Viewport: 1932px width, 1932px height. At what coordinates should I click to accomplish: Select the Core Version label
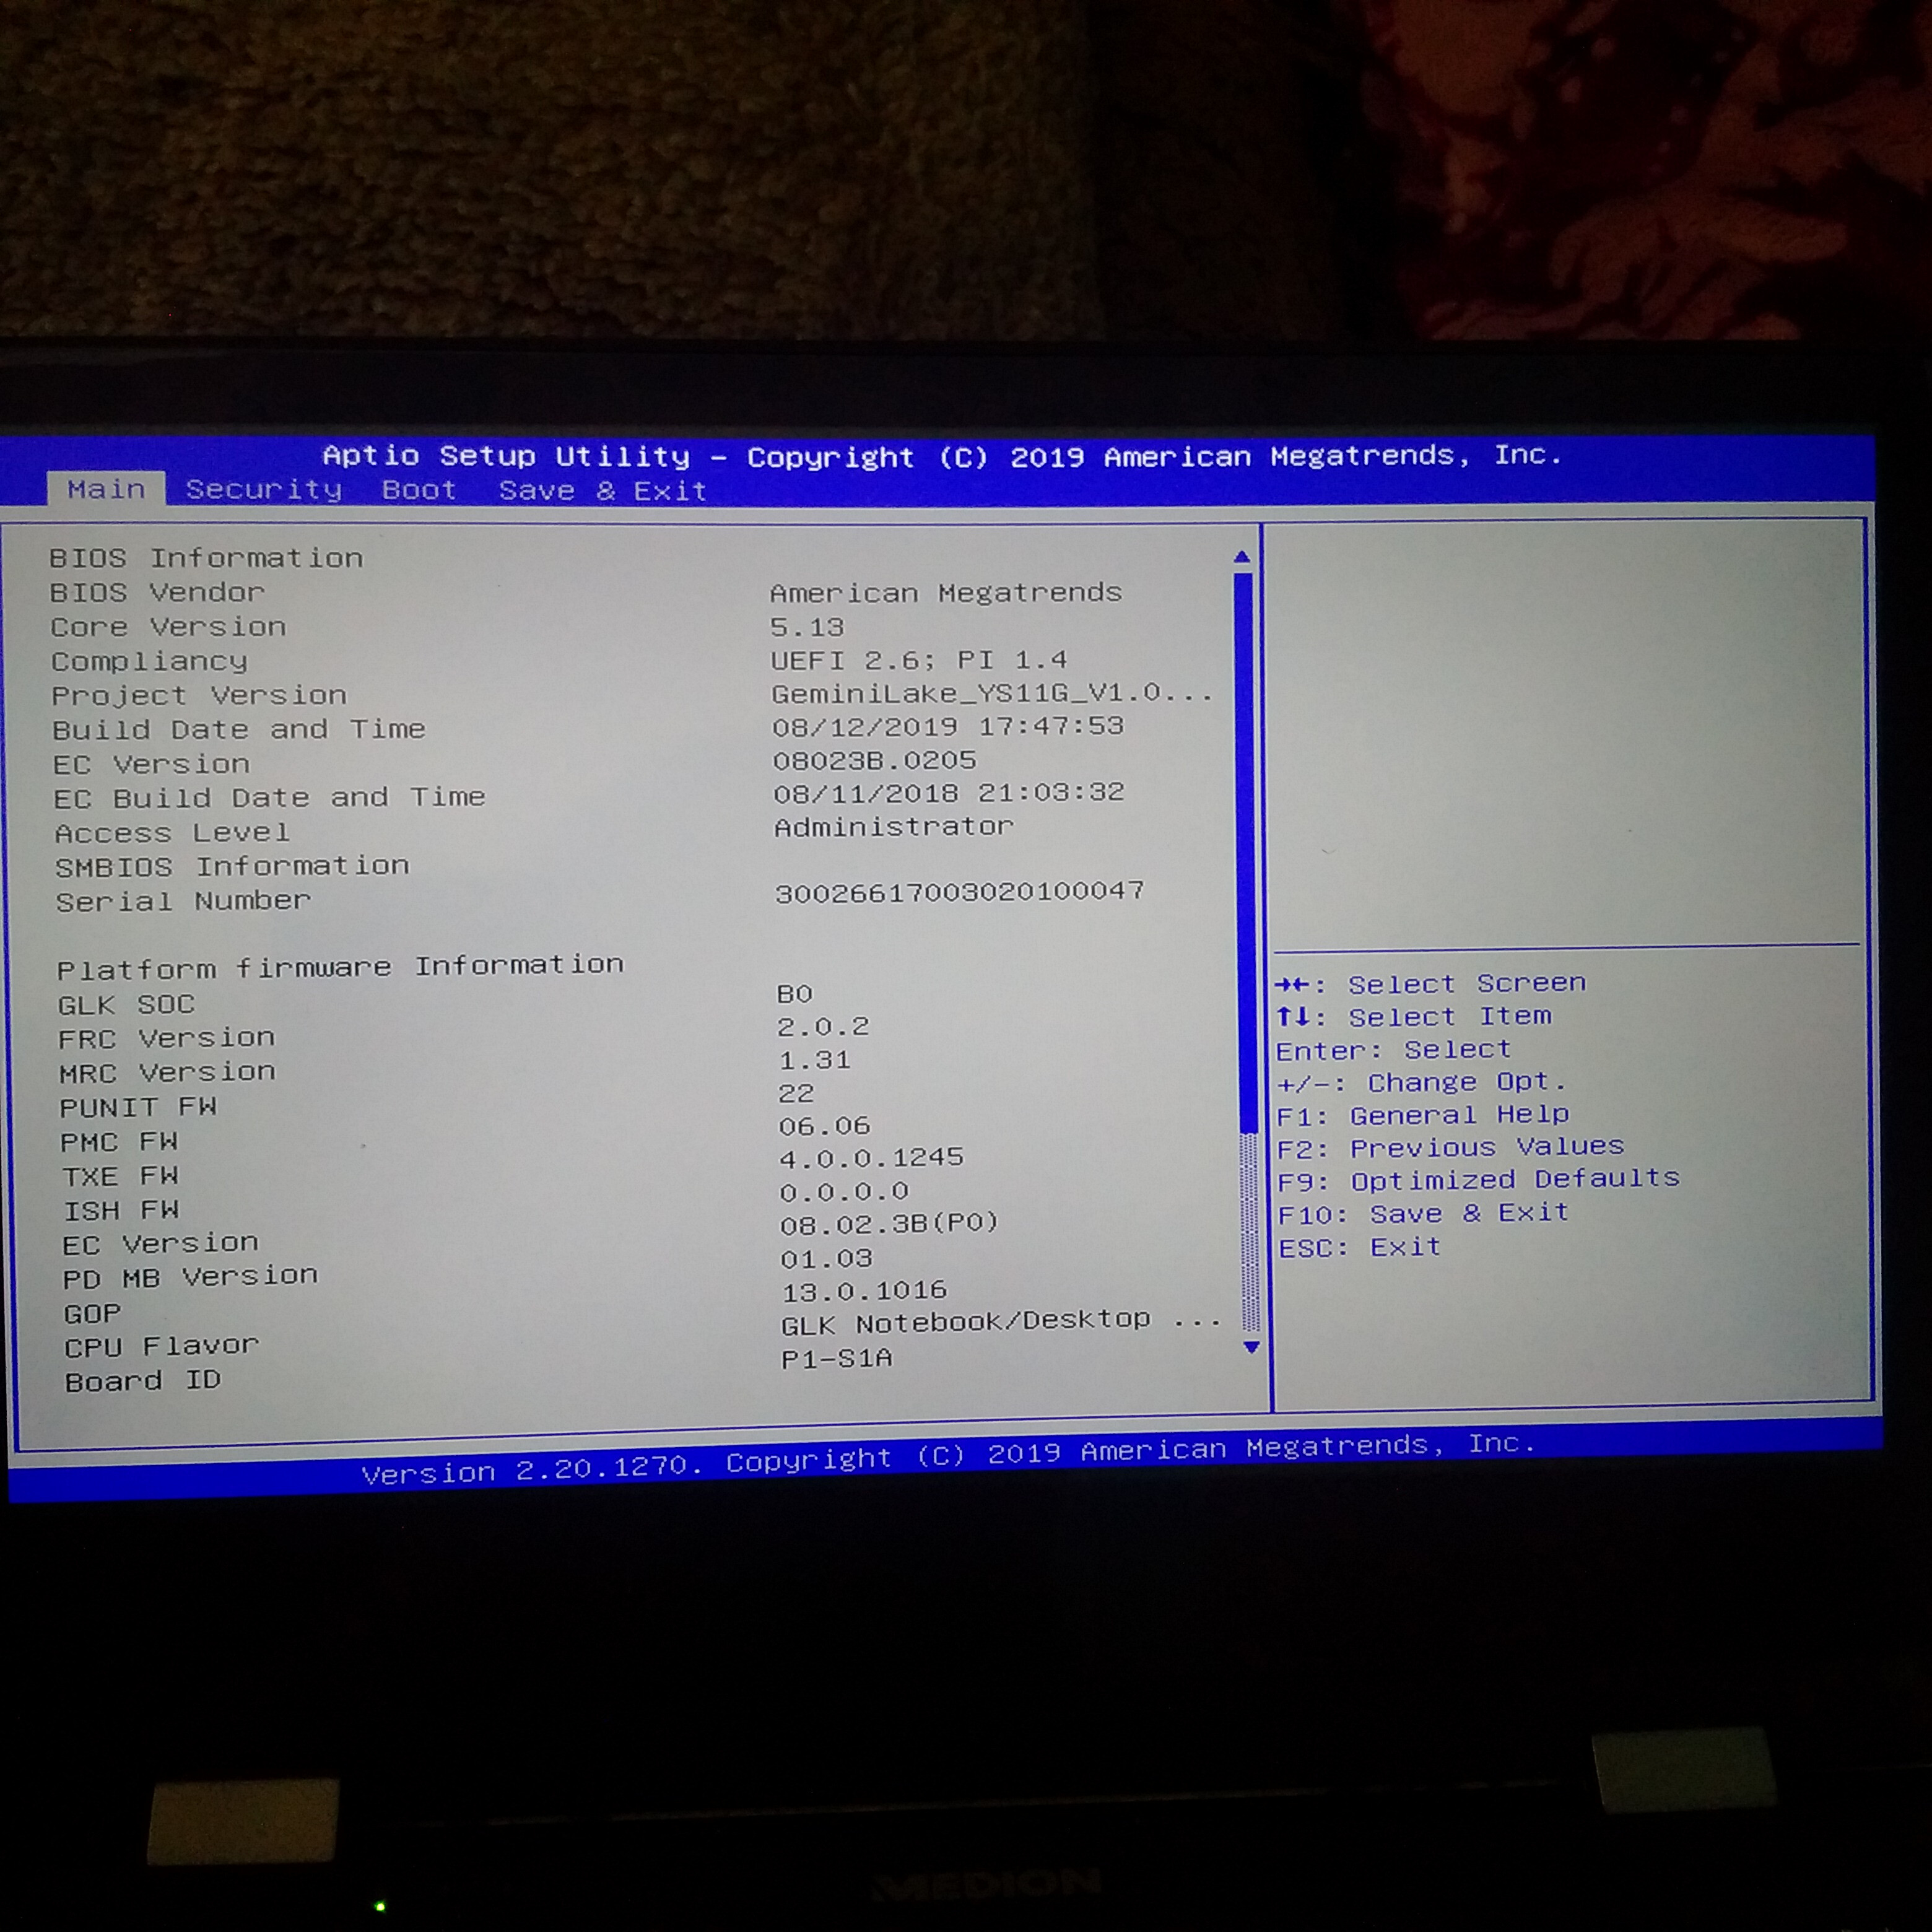tap(169, 627)
